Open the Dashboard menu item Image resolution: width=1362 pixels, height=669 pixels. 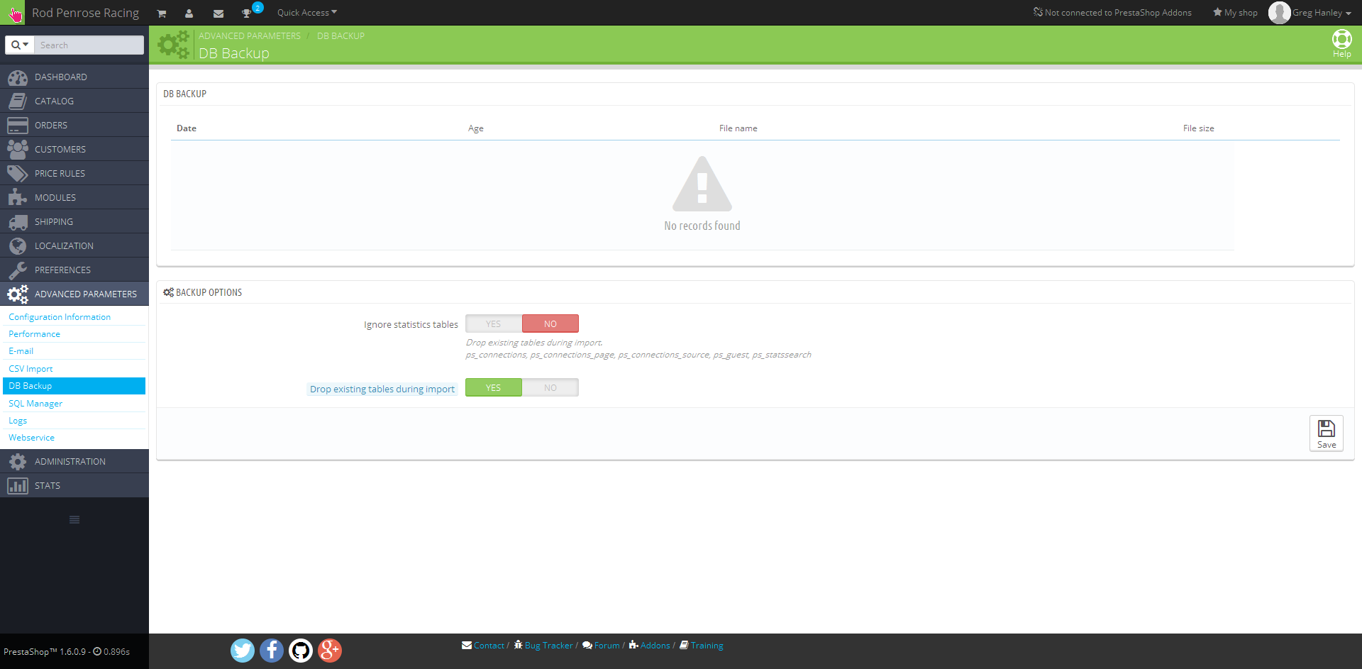click(x=74, y=77)
